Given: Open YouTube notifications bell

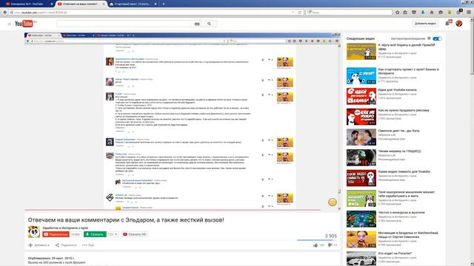Looking at the screenshot, I should 447,23.
